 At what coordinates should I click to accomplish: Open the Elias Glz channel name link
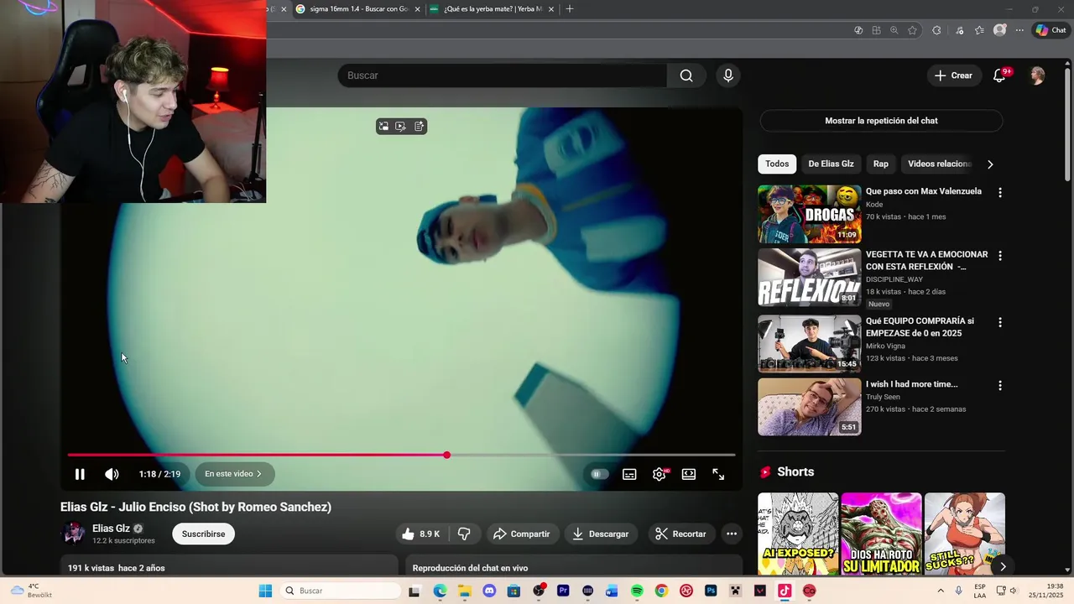pos(111,528)
